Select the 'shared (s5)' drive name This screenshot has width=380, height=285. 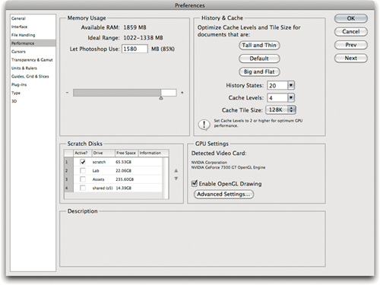coord(103,188)
